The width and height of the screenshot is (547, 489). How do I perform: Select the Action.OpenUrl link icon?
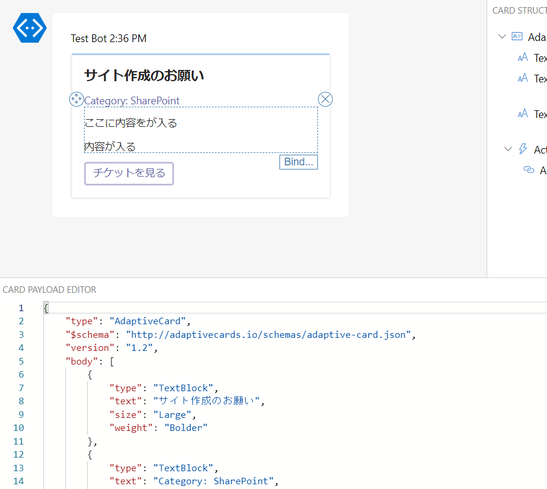529,170
